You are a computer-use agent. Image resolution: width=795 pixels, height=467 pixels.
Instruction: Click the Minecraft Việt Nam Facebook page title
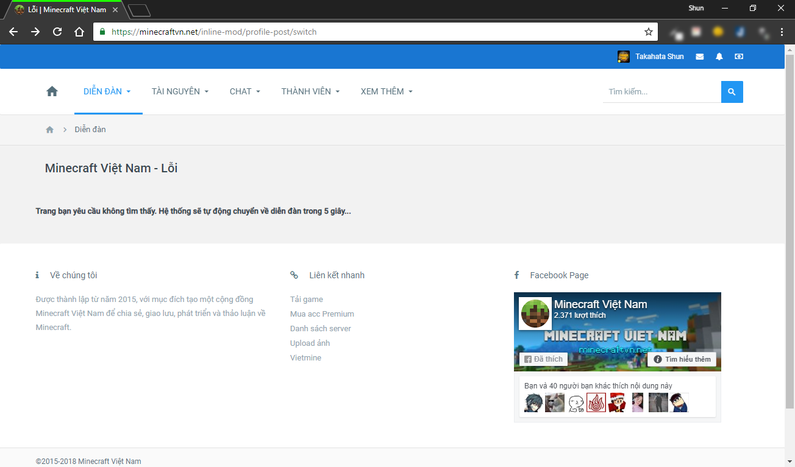(x=601, y=304)
